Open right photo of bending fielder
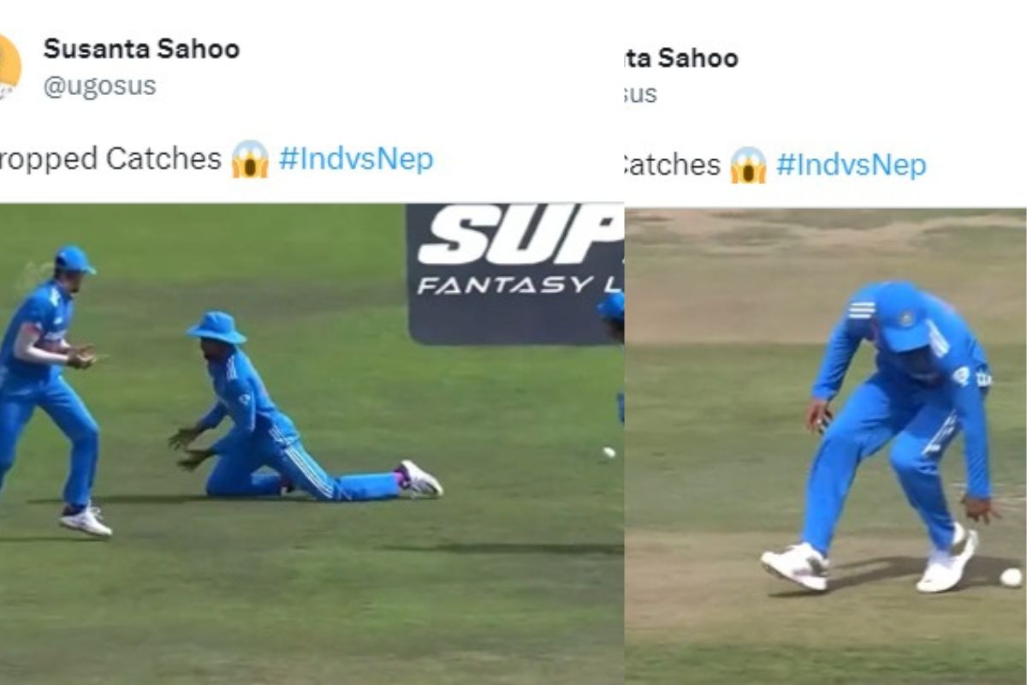 tap(826, 446)
